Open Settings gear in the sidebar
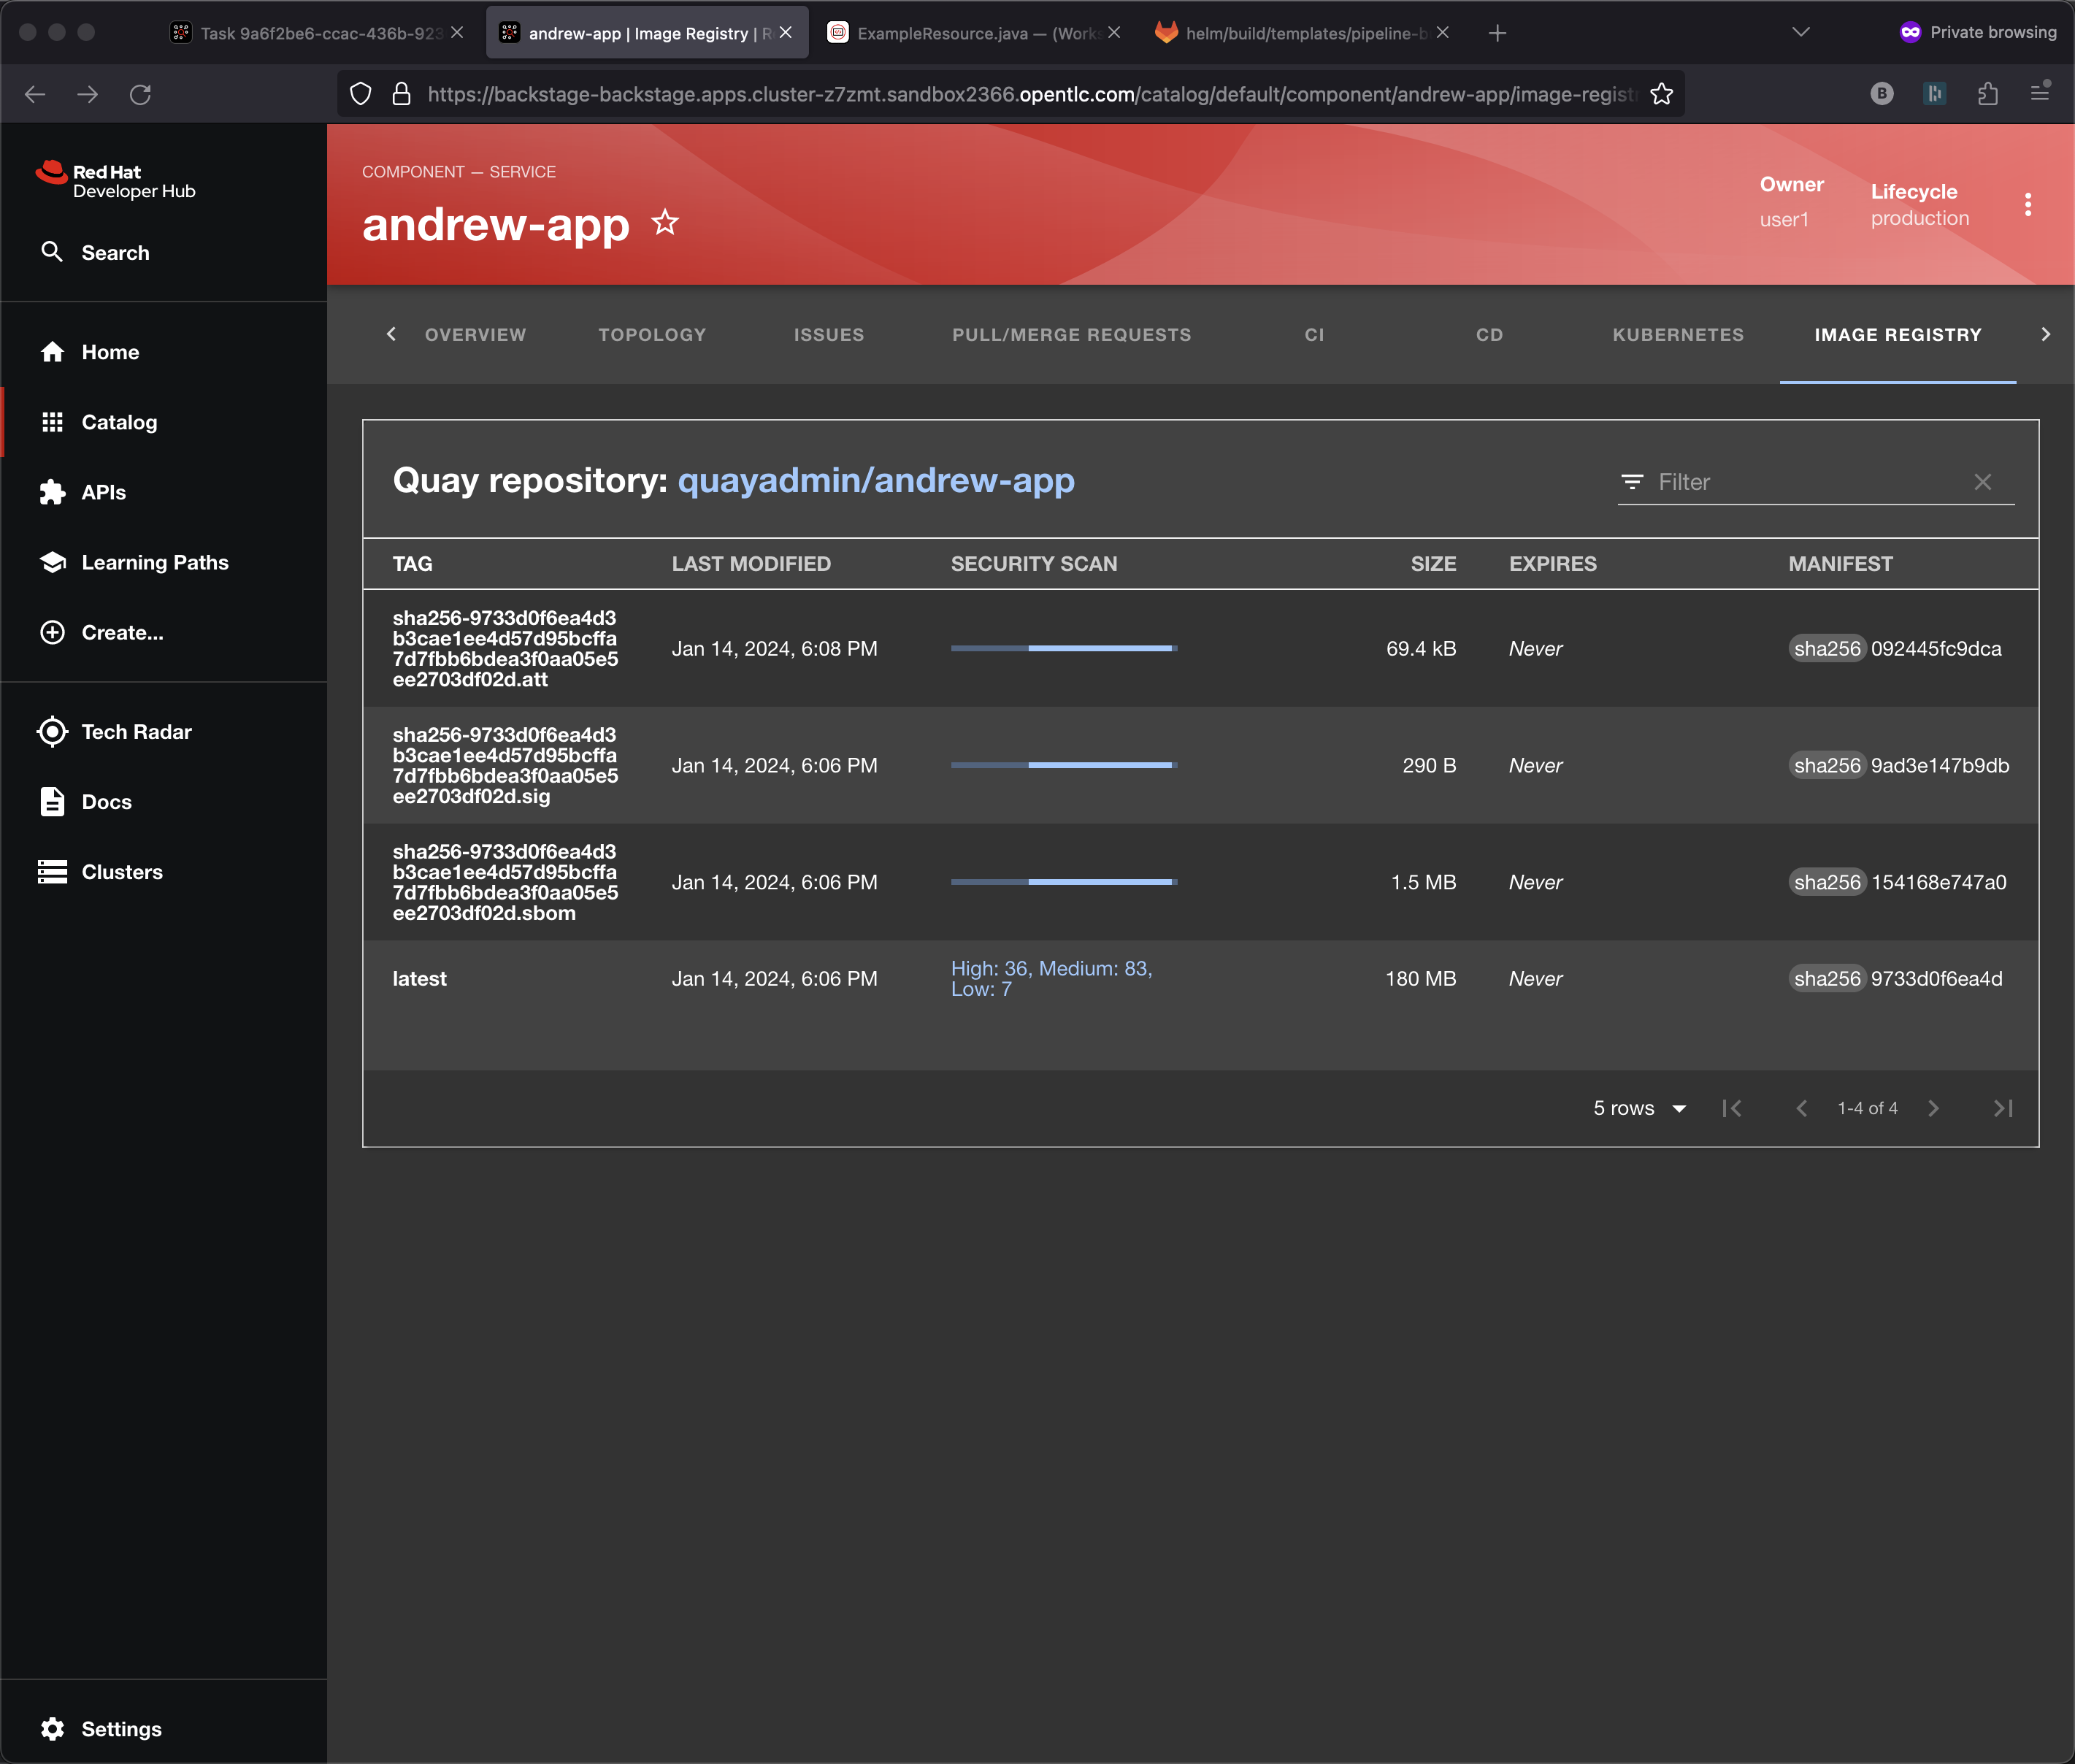 [52, 1729]
